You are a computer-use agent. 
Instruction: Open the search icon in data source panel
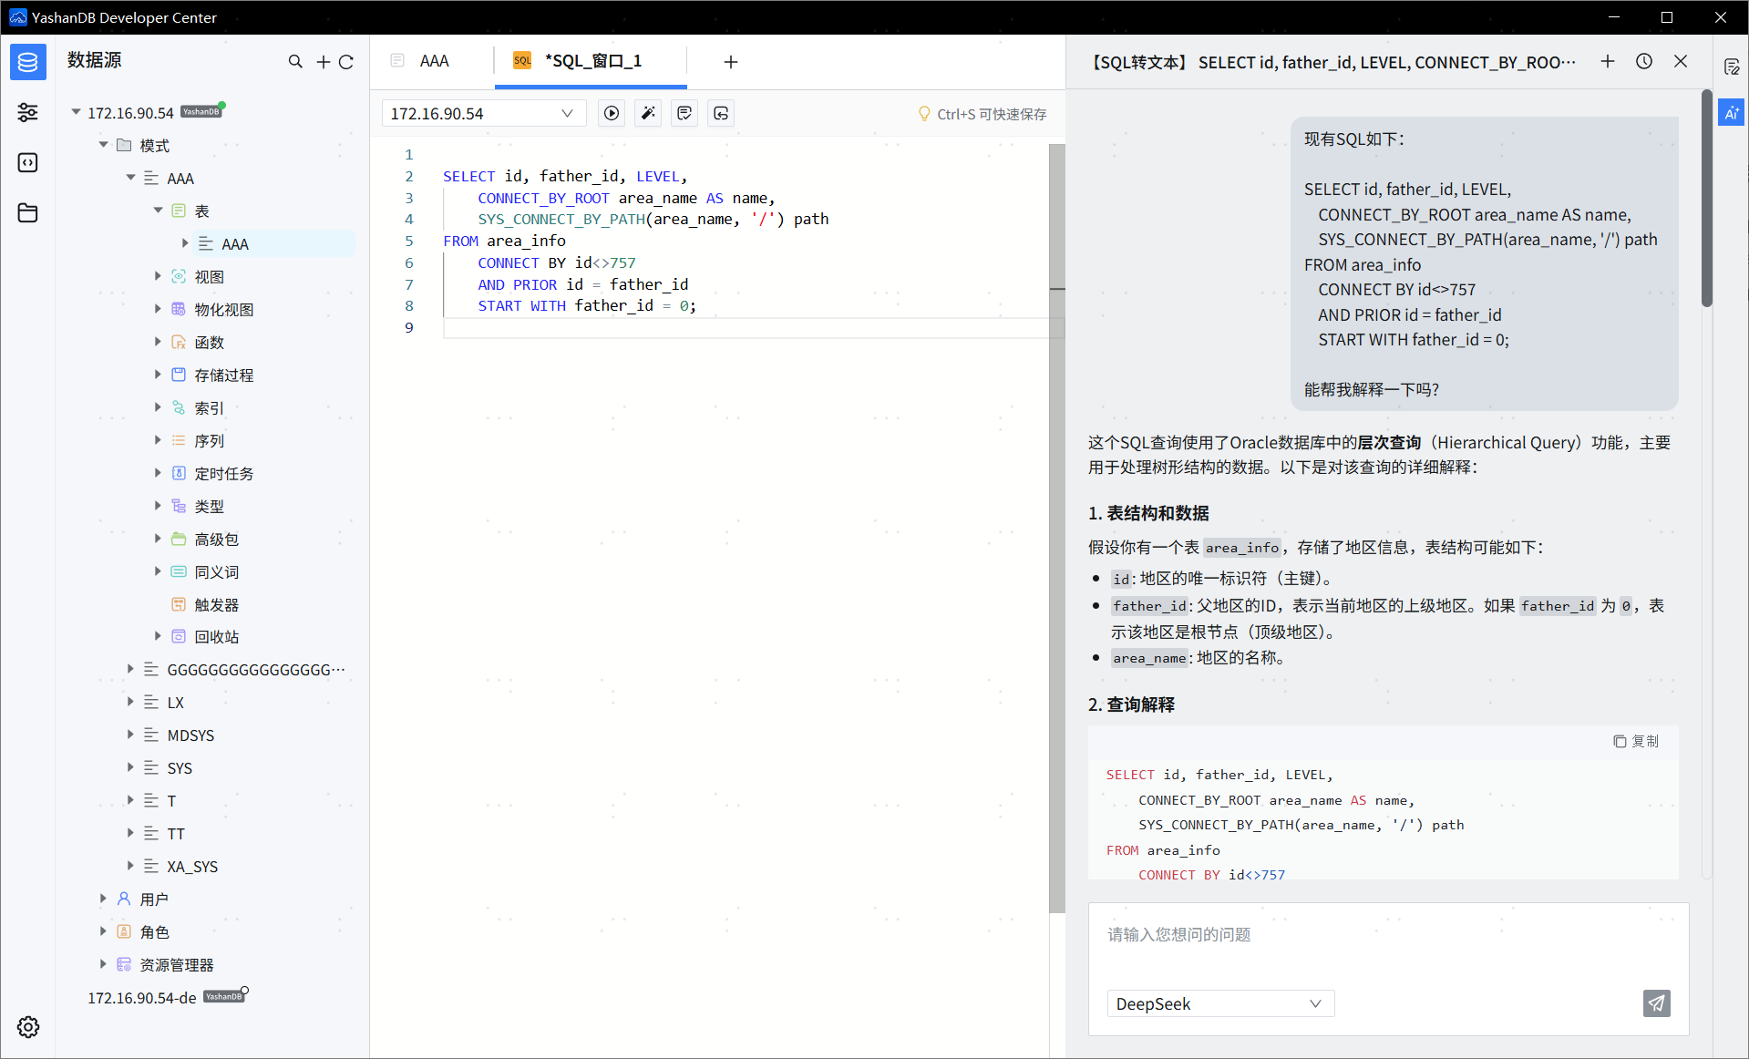point(295,61)
